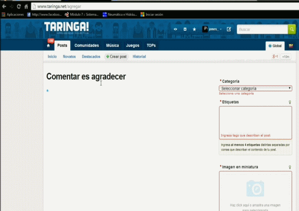
Task: Expand the jones_ user menu arrow
Action: pyautogui.click(x=221, y=29)
